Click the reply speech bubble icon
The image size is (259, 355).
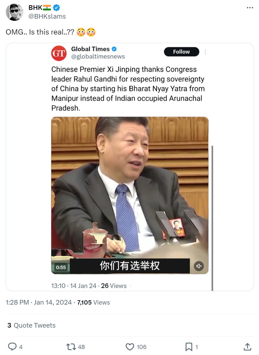[12, 347]
